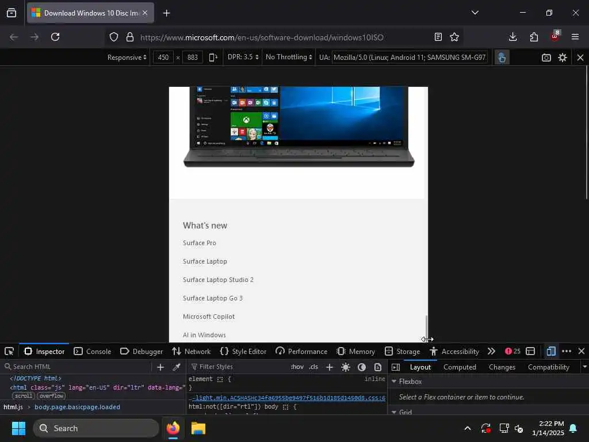Rotate the responsive viewport
Screen dimensions: 589x442
click(213, 58)
